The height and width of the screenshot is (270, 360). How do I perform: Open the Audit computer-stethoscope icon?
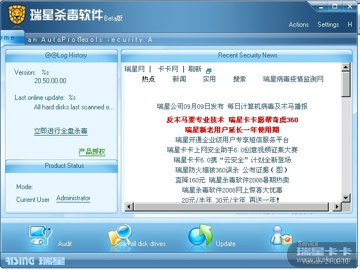[40, 235]
